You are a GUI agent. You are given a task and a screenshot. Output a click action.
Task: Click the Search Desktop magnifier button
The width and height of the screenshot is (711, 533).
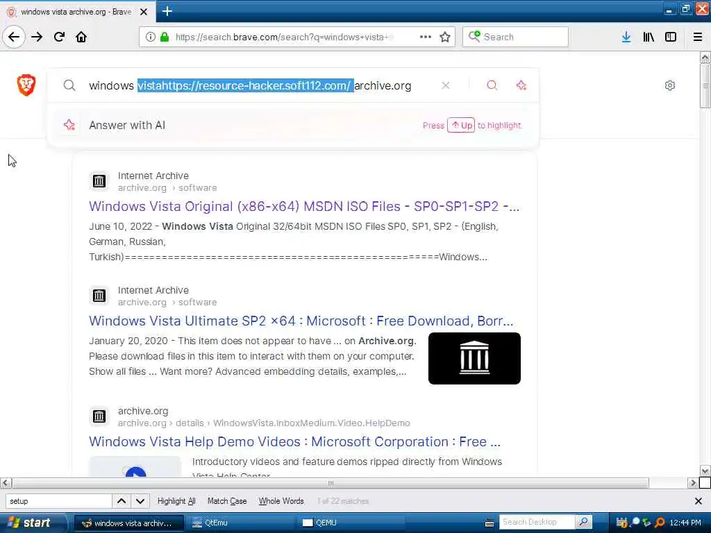click(x=583, y=522)
